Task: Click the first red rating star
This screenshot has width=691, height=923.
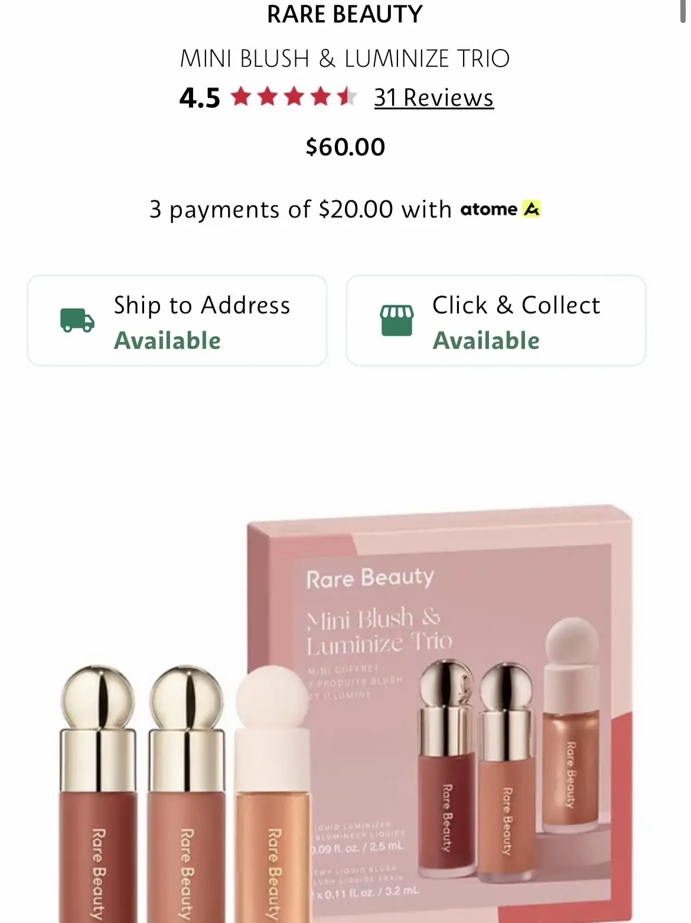Action: point(241,96)
